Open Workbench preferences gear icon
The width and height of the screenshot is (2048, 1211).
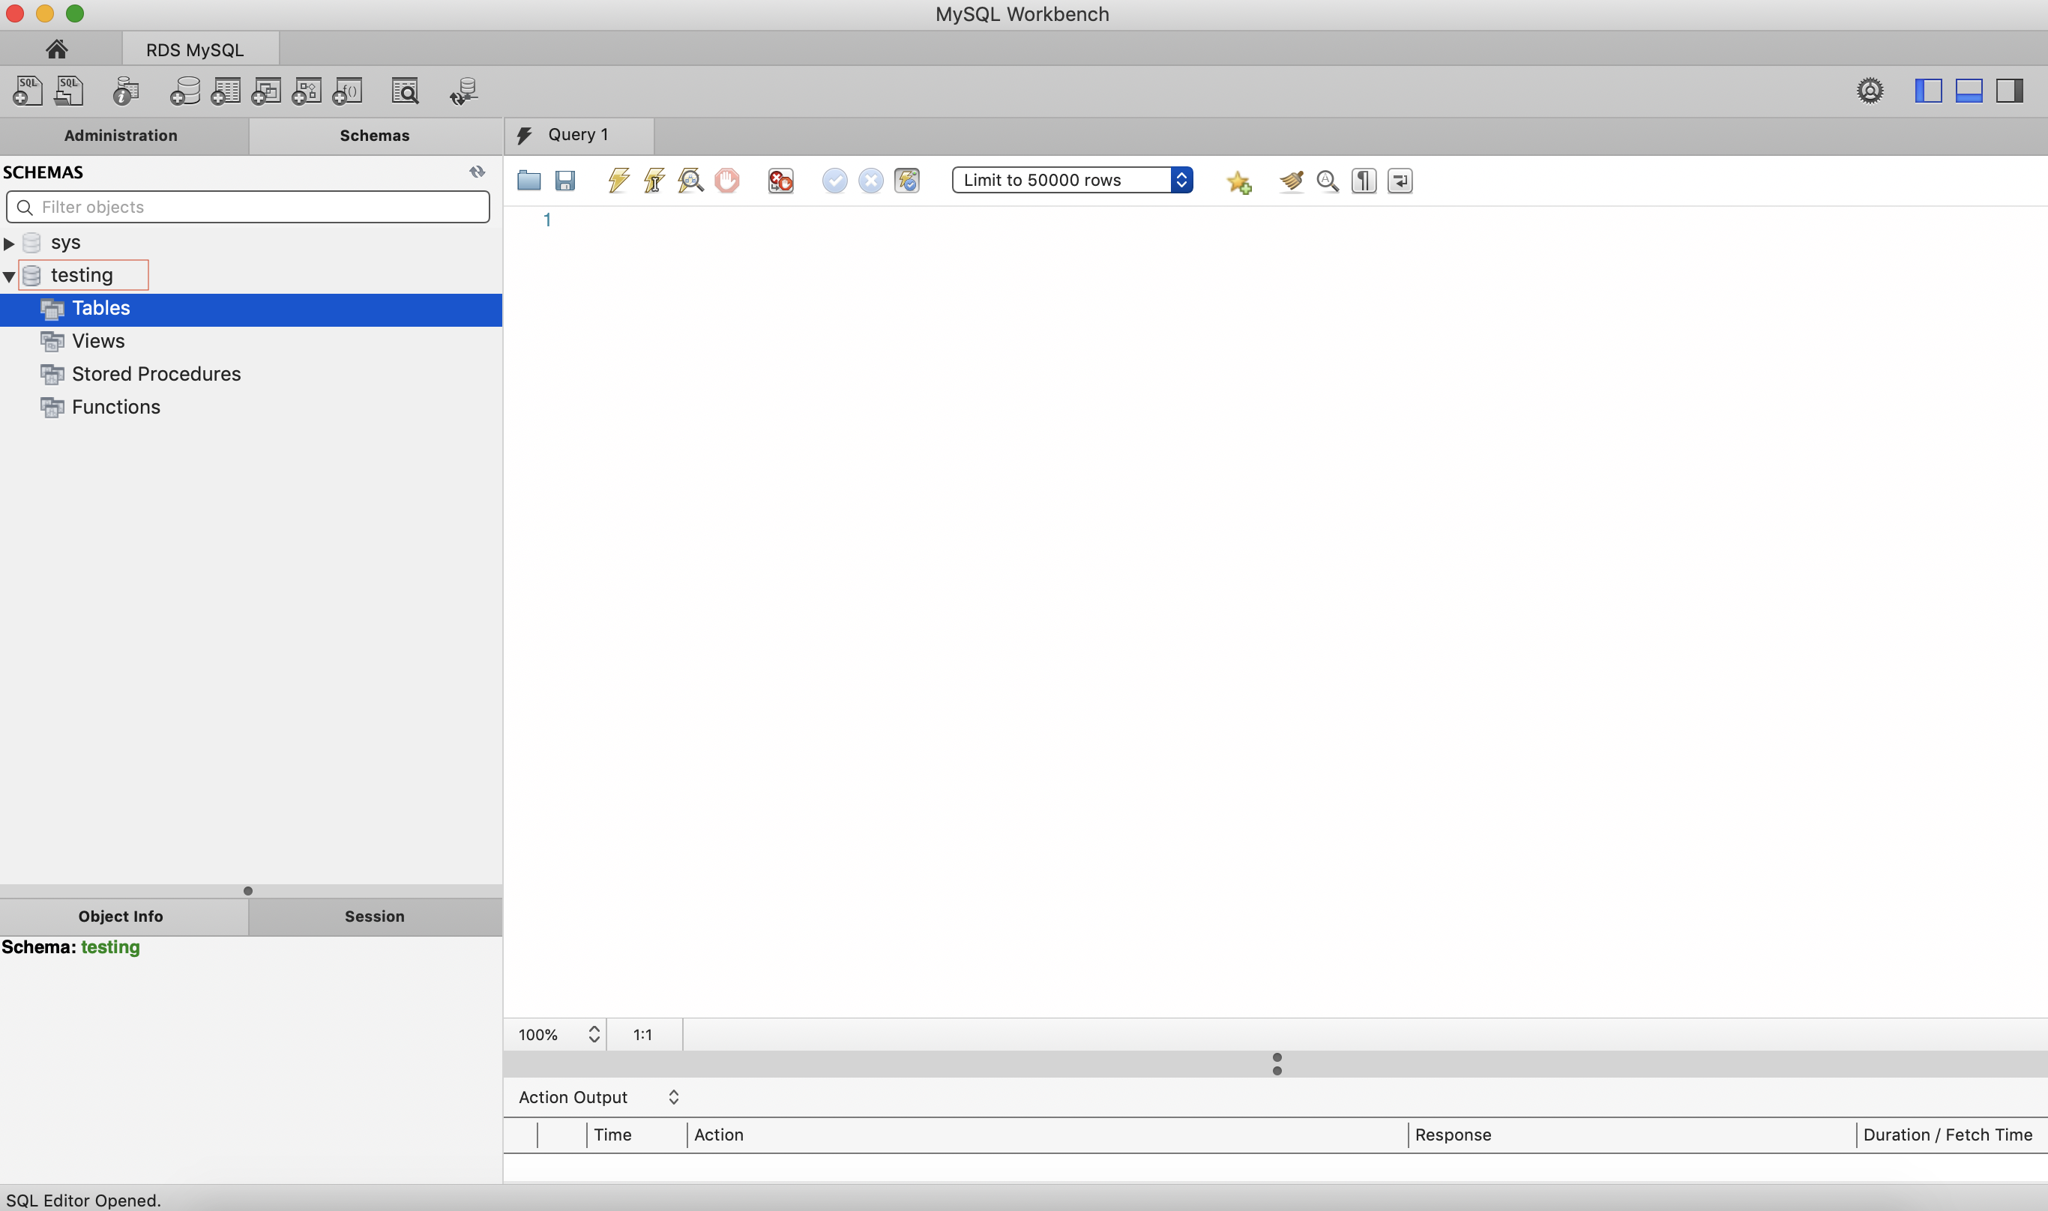[1870, 91]
